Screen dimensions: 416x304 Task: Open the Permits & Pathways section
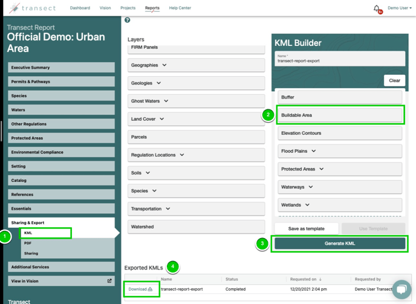click(x=61, y=82)
